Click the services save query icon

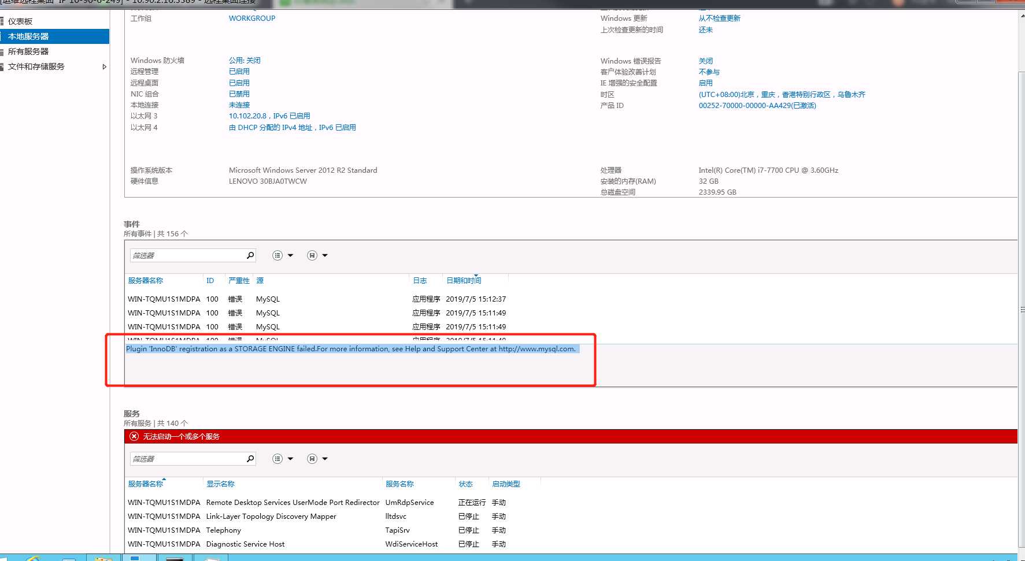[312, 459]
